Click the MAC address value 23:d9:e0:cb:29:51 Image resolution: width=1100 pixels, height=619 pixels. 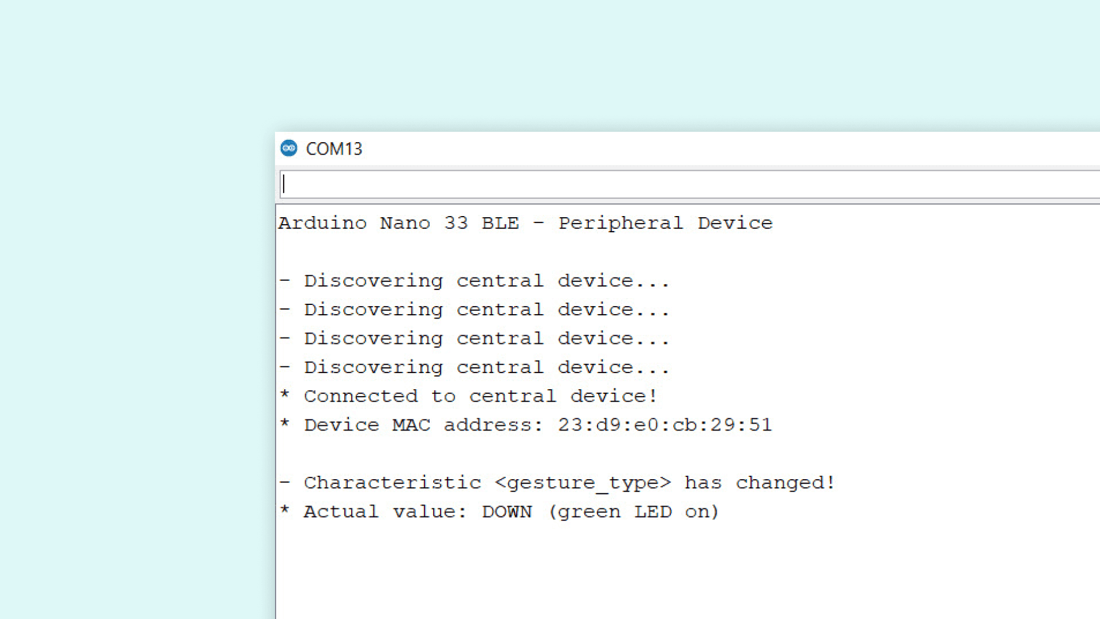[x=665, y=425]
